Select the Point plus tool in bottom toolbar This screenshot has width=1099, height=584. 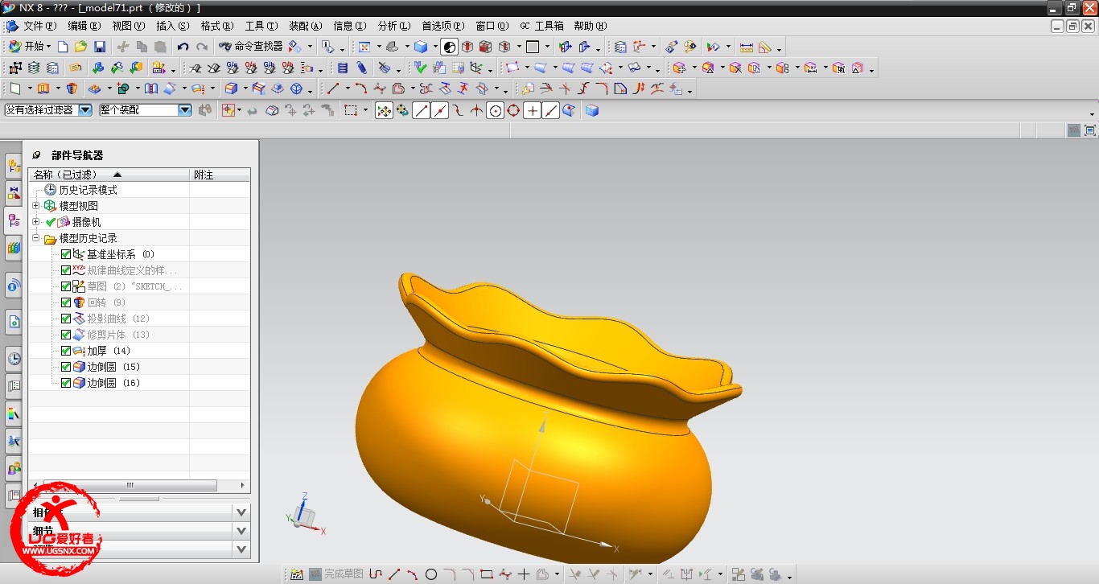pyautogui.click(x=524, y=574)
